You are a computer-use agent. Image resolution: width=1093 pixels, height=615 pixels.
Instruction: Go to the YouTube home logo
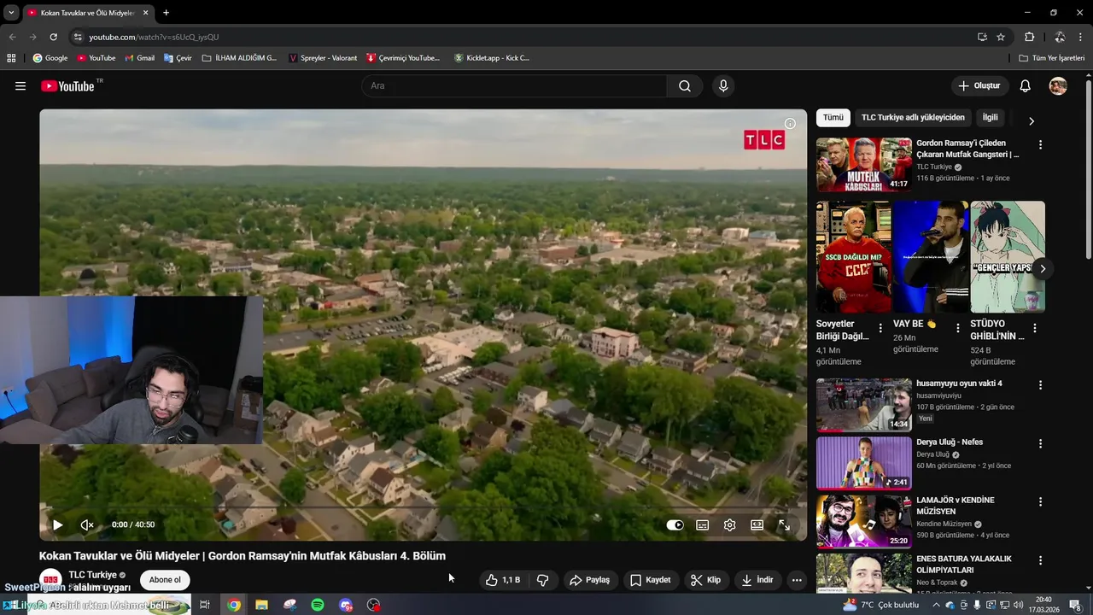click(67, 86)
